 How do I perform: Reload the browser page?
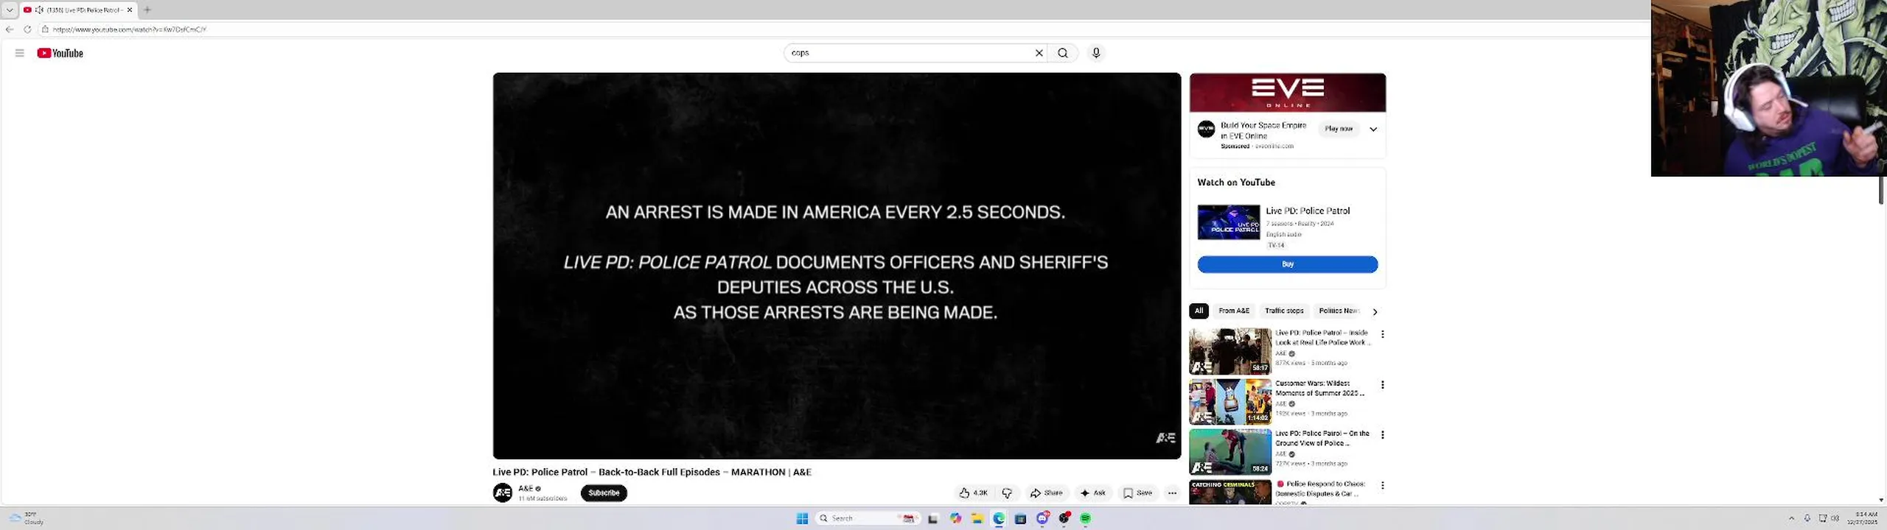(27, 29)
